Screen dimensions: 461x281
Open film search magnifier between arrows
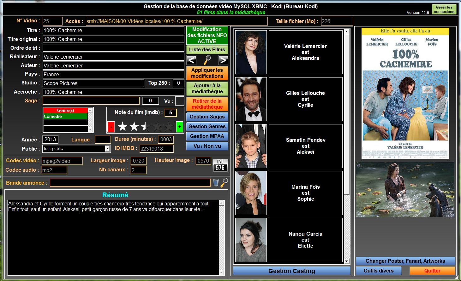tap(207, 60)
